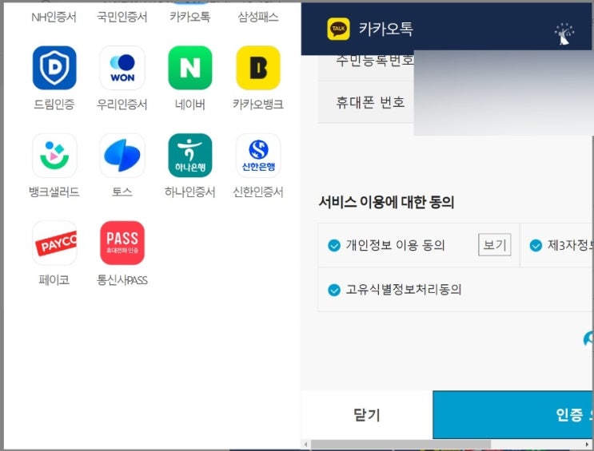Choose the 토스 blue icon
Image resolution: width=594 pixels, height=451 pixels.
(x=122, y=155)
